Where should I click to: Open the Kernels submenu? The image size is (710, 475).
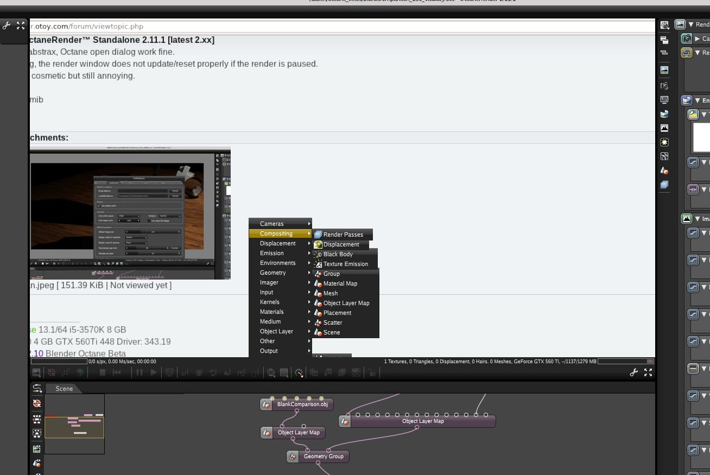(x=281, y=302)
